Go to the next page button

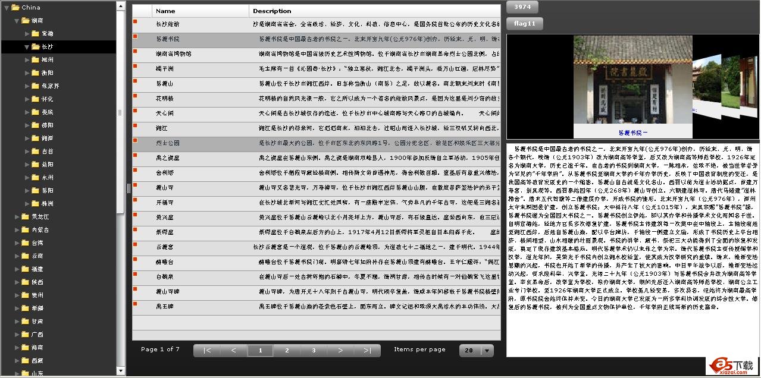point(340,351)
